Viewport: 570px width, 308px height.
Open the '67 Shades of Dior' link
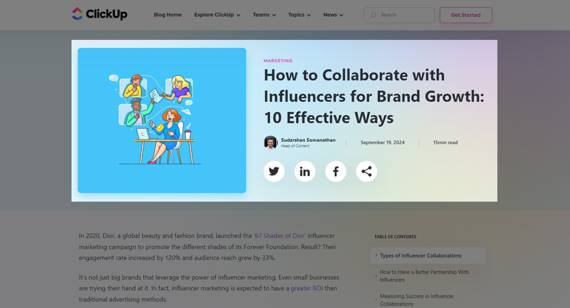[x=279, y=236]
